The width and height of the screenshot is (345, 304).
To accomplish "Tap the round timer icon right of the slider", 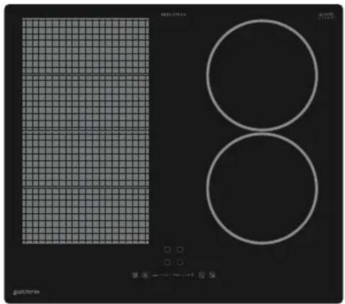I will coord(201,275).
